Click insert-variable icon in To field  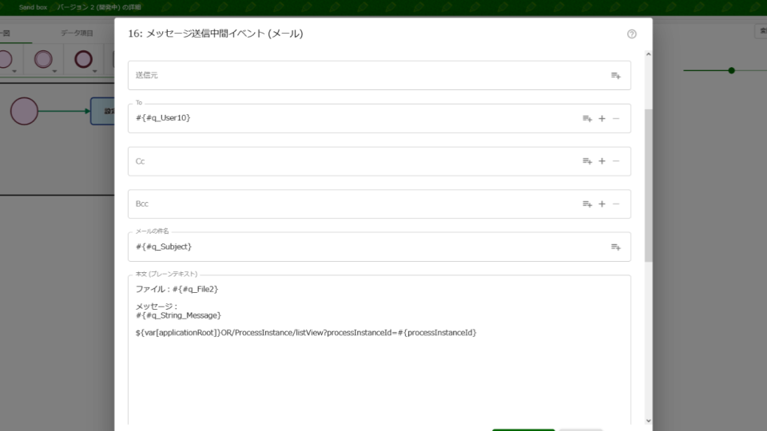pos(587,118)
